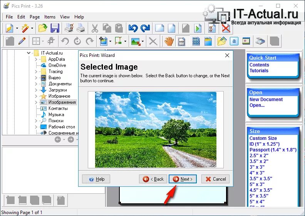Click the scanner icon in the toolbar

click(260, 41)
